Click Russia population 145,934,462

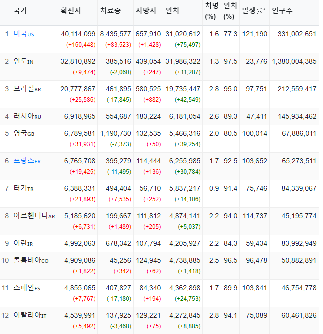click(x=297, y=116)
